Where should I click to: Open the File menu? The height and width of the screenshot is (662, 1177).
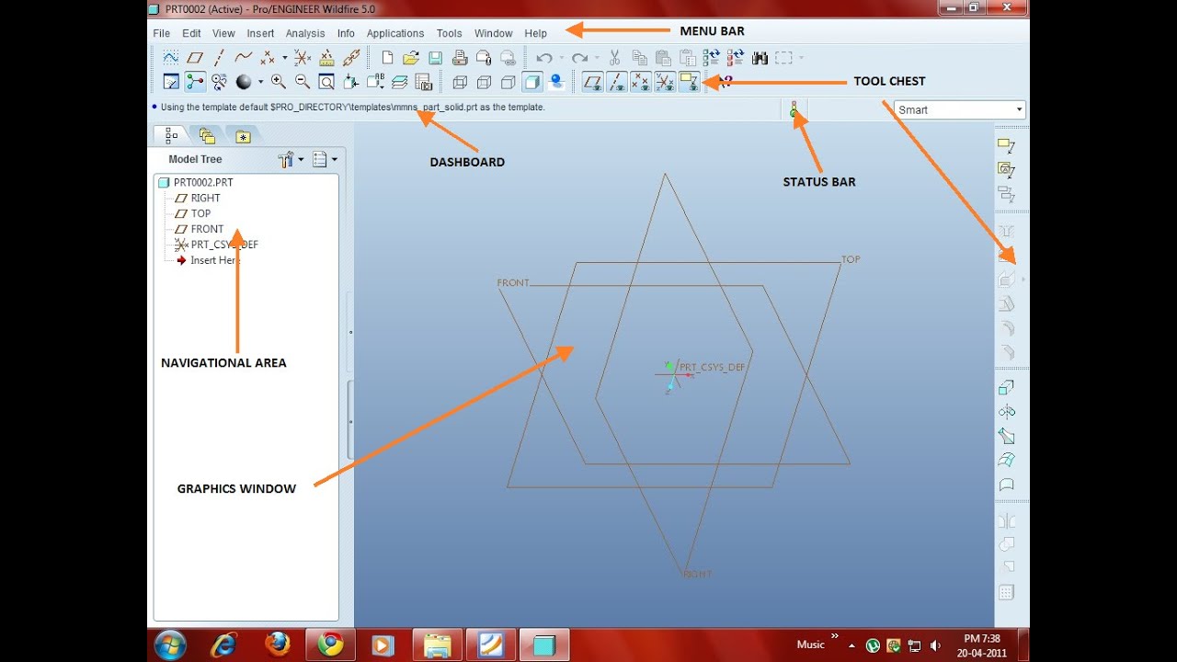tap(162, 33)
